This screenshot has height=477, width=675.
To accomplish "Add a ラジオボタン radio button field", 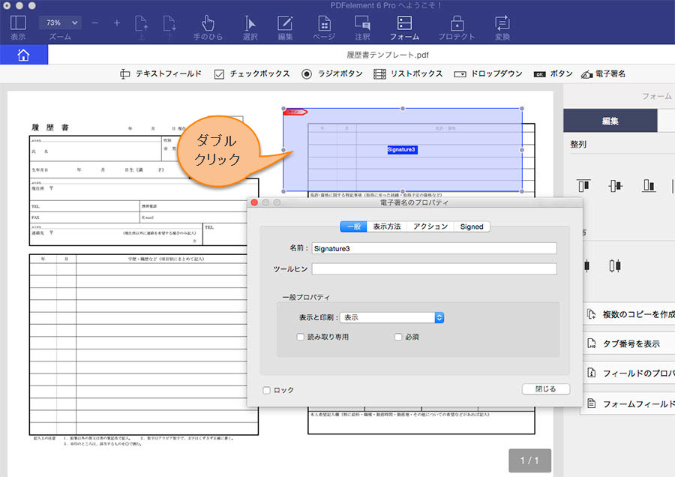I will click(332, 74).
